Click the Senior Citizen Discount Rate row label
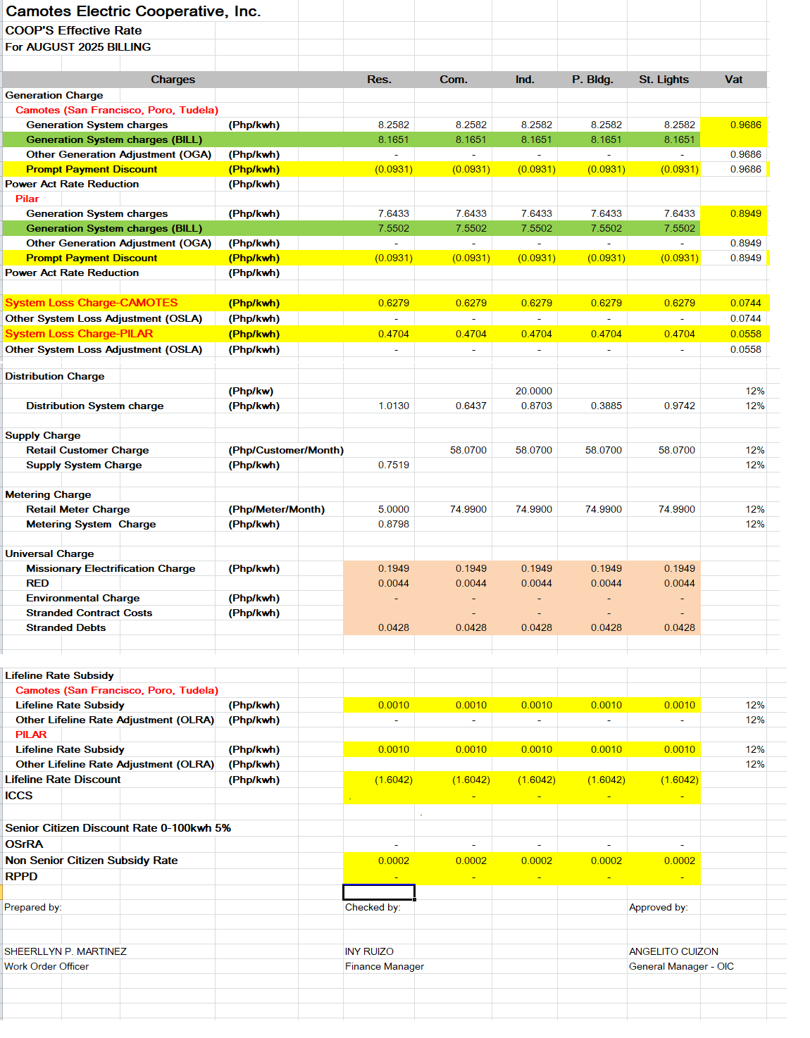This screenshot has height=1038, width=810. (118, 828)
